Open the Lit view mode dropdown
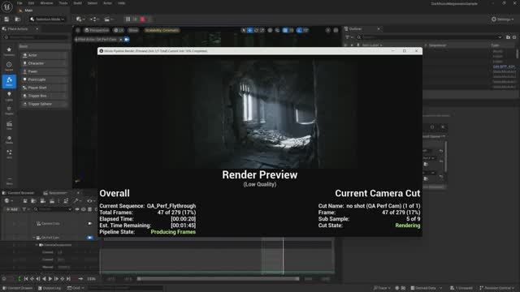Screen dimensions: 520x292 point(119,30)
